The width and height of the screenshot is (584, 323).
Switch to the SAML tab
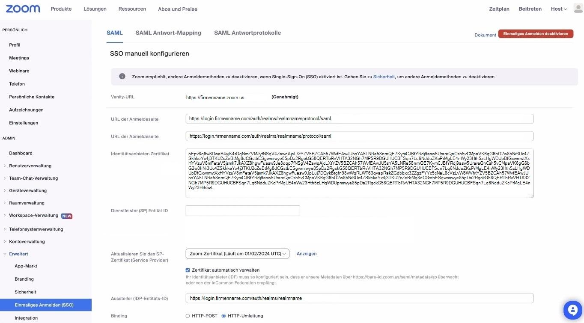(115, 33)
